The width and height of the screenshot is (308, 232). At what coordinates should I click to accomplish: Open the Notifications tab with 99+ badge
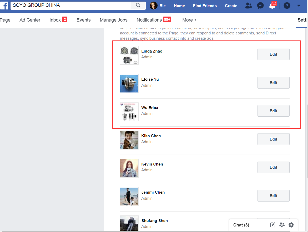(154, 20)
